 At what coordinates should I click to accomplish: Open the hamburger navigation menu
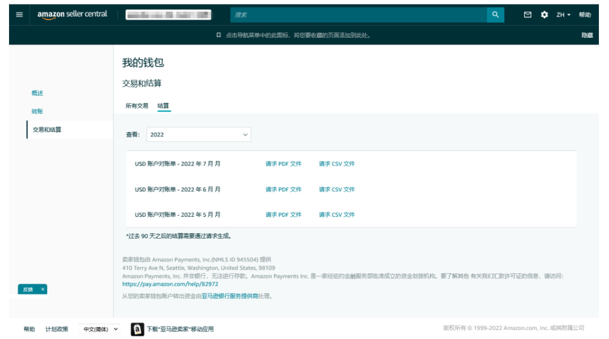tap(19, 15)
